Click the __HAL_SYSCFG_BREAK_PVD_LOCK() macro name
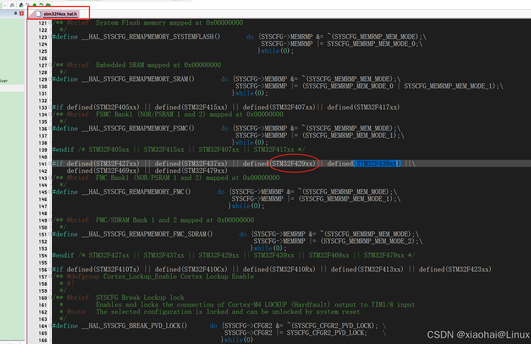The image size is (531, 344). 134,326
